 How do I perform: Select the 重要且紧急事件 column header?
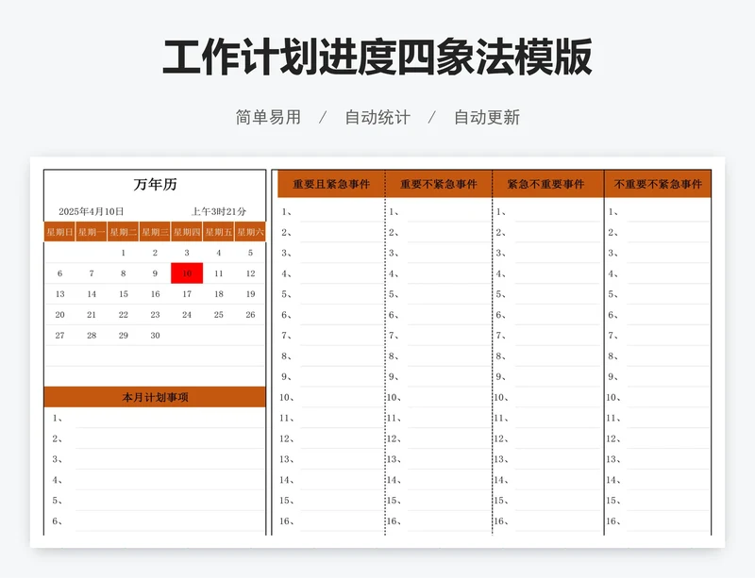(x=330, y=184)
